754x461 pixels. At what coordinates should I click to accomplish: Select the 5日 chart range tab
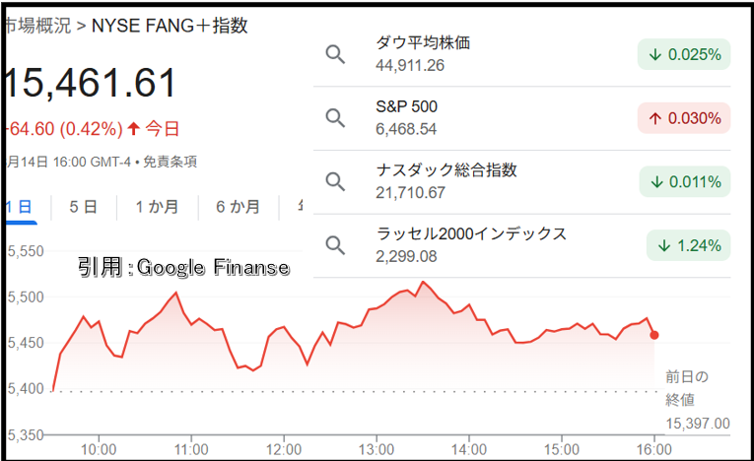click(83, 207)
